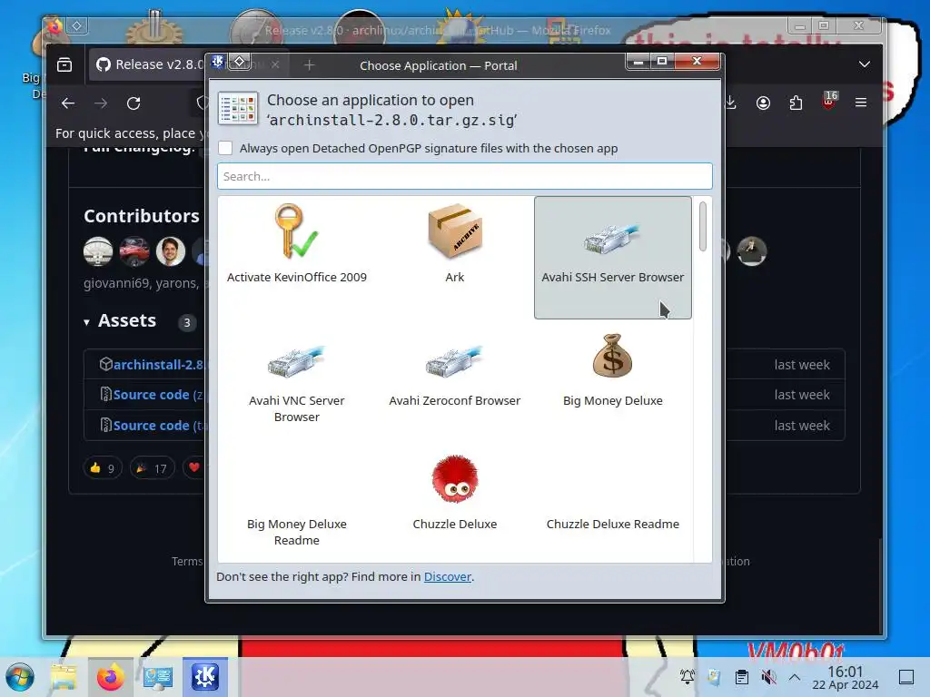Click show desktop button in tray

pyautogui.click(x=906, y=677)
